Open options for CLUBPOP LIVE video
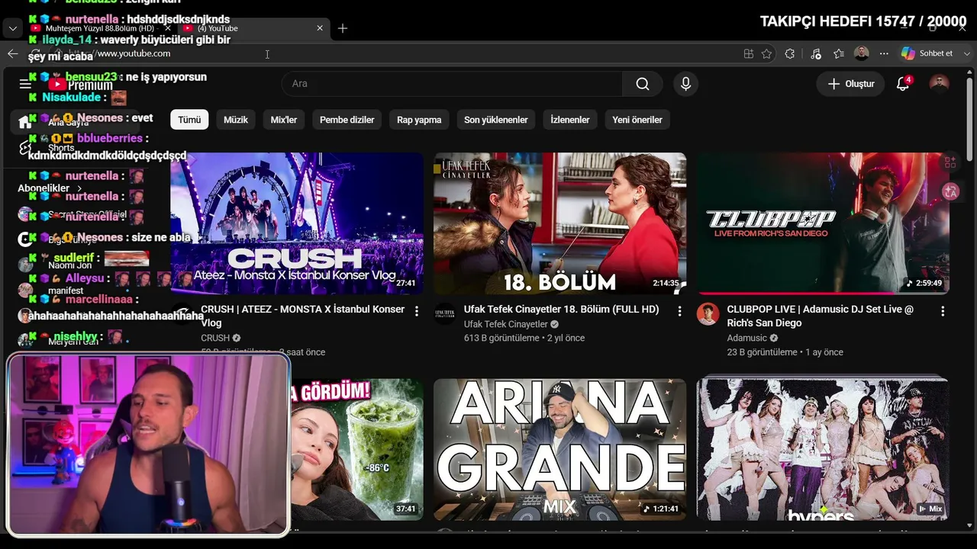 pos(942,311)
